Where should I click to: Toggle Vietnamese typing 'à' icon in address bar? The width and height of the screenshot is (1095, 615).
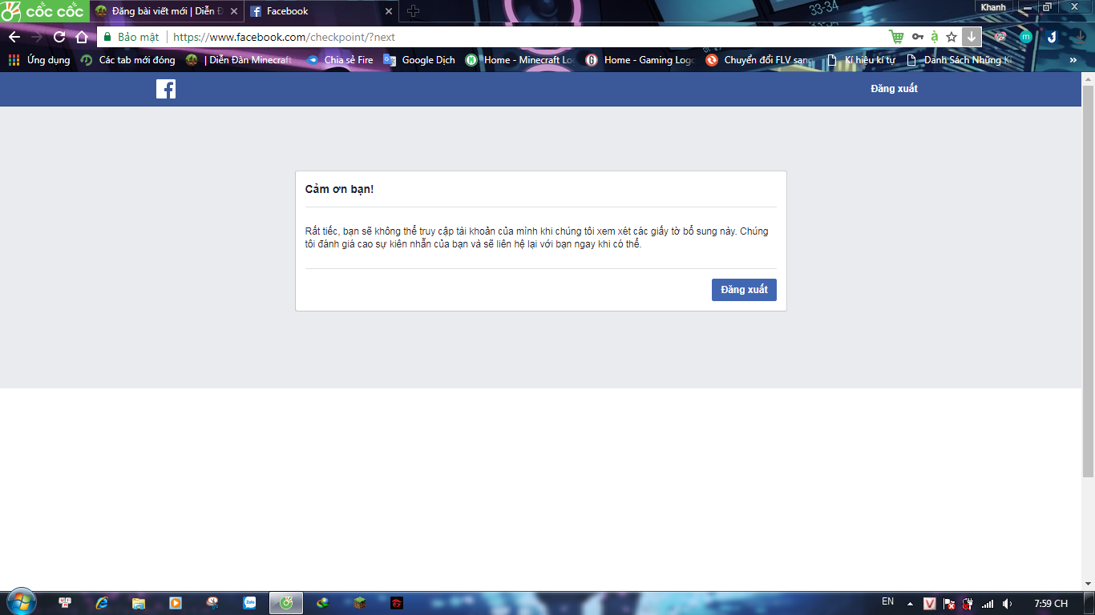(x=935, y=37)
